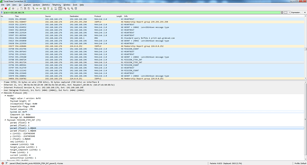Click the Save capture file toolbar icon
Viewport: 307px width, 165px height.
tap(21, 8)
